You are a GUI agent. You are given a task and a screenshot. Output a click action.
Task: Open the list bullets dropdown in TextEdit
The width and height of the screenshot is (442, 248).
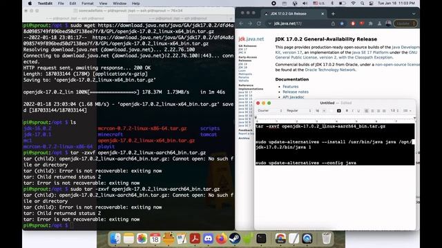tap(407, 111)
